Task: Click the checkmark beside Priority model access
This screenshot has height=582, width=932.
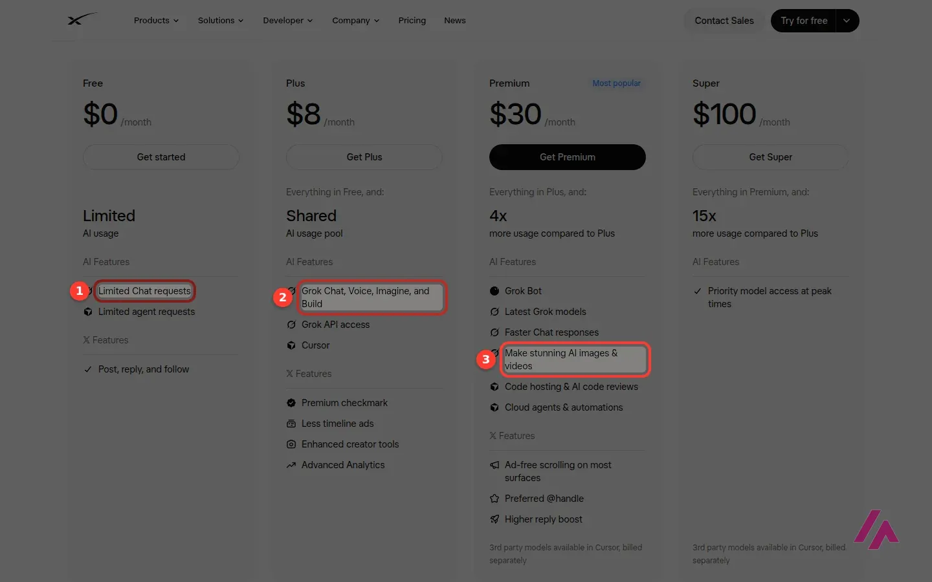Action: [698, 291]
